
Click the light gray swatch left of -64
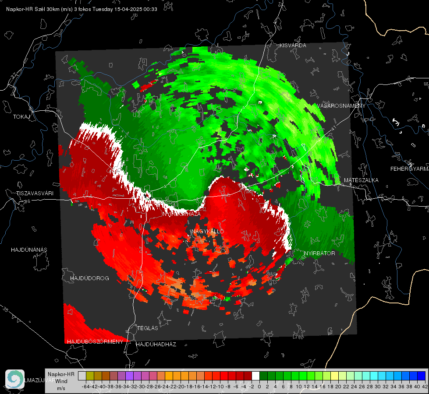click(82, 376)
